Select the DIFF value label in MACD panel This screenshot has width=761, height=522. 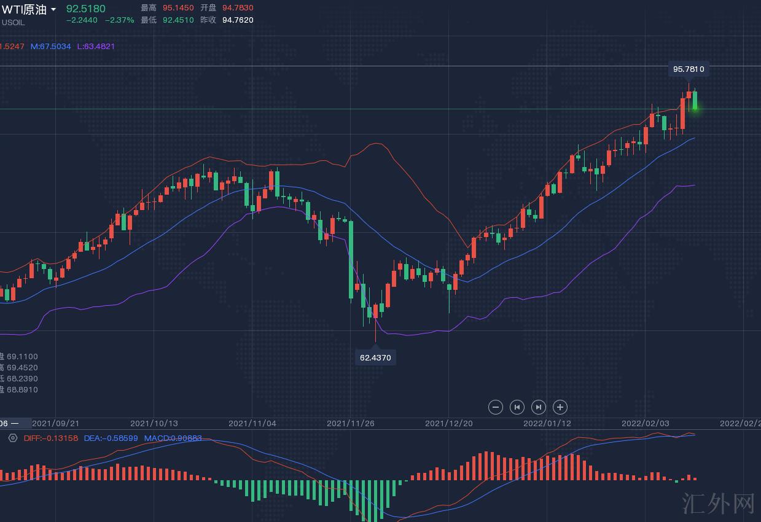tap(51, 438)
